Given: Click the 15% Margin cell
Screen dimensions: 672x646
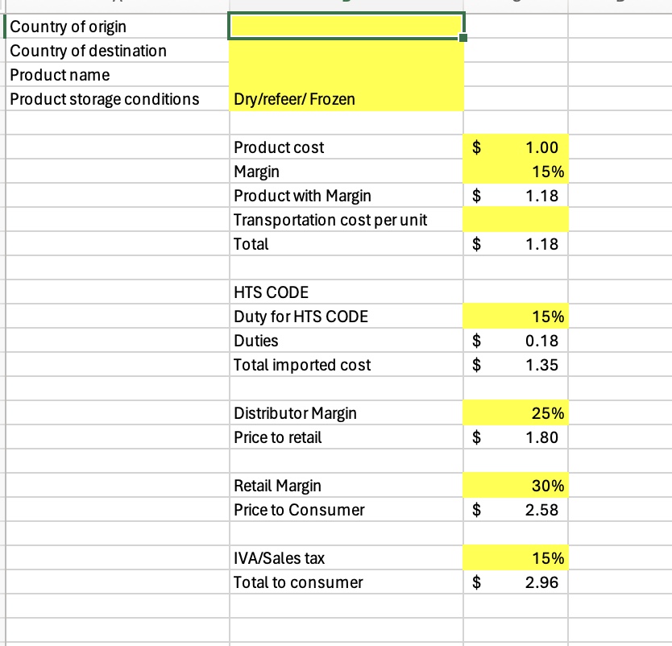Looking at the screenshot, I should coord(516,172).
